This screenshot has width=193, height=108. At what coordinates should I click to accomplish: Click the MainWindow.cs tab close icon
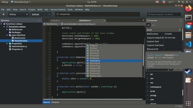pyautogui.click(x=104, y=20)
